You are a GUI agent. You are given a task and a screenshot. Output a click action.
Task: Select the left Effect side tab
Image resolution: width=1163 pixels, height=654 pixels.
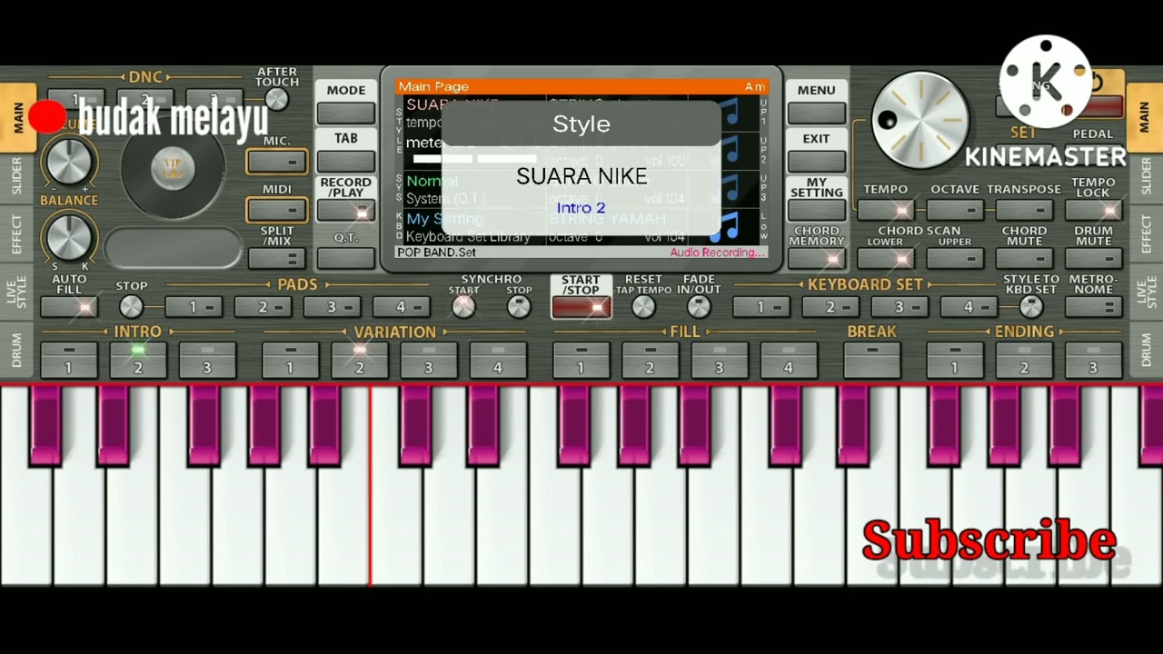[x=16, y=234]
